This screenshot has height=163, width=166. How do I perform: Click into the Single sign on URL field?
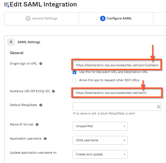click(x=117, y=65)
